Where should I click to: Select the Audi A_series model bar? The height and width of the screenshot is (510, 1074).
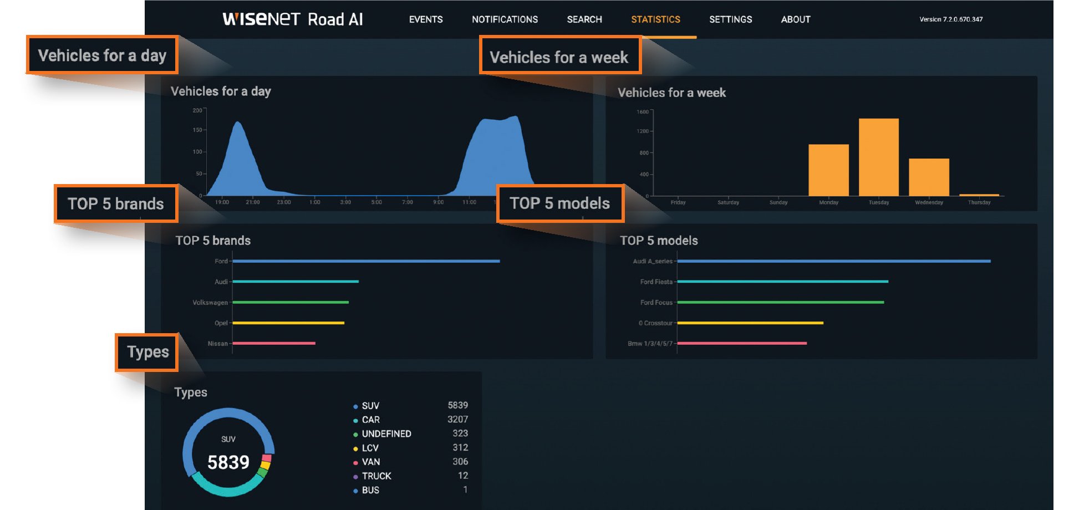click(833, 261)
